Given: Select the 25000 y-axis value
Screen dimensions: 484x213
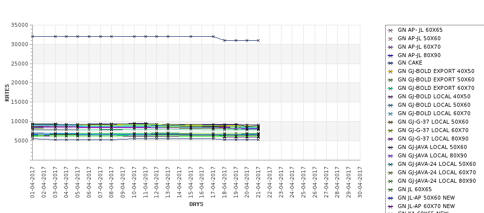Looking at the screenshot, I should (20, 64).
